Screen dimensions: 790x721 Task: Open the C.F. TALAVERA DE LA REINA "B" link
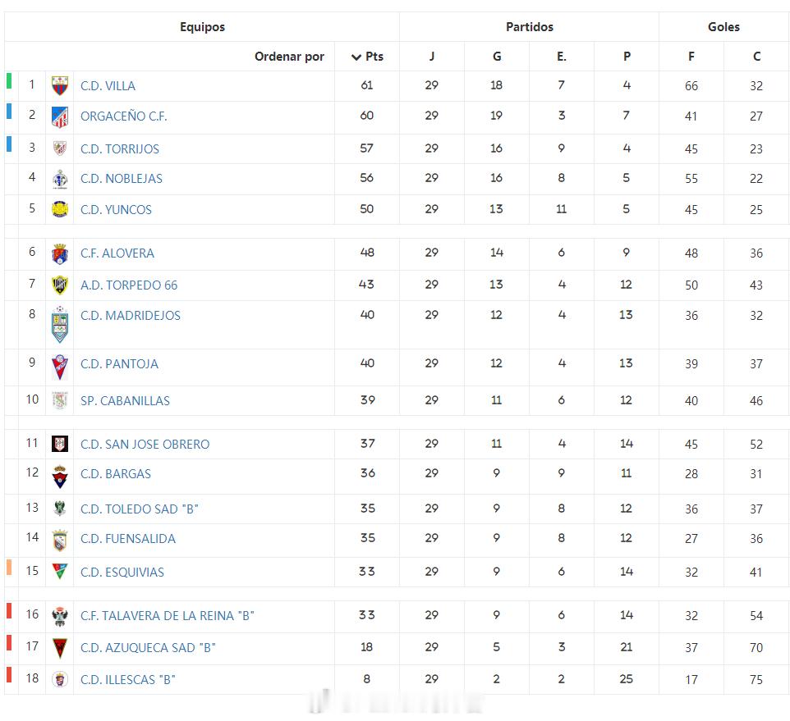(x=168, y=615)
